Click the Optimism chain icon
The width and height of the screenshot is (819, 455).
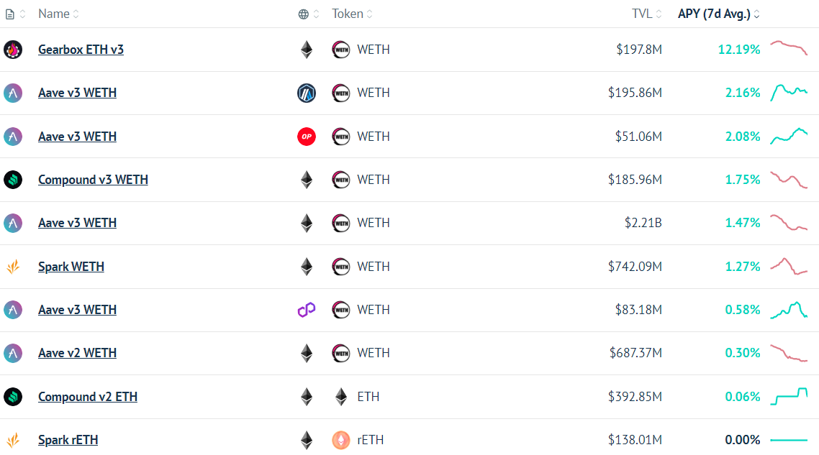(x=307, y=137)
